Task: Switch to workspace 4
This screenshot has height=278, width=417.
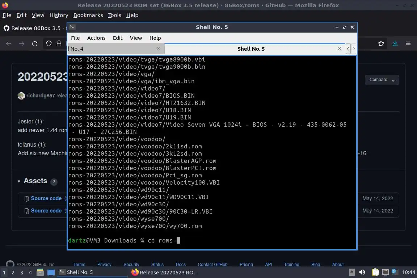Action: [x=30, y=273]
